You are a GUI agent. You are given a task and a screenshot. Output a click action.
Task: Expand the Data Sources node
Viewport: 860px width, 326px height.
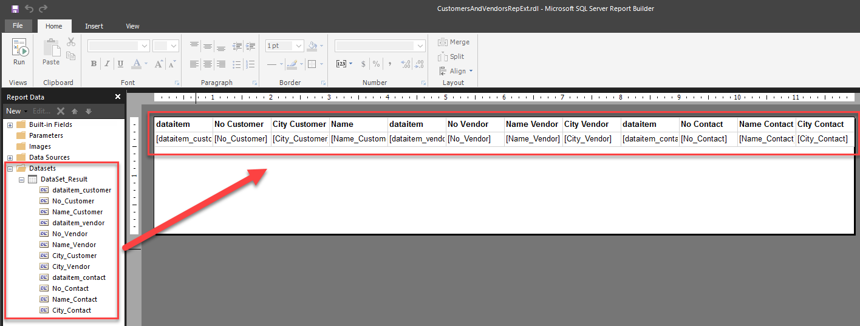click(x=10, y=157)
